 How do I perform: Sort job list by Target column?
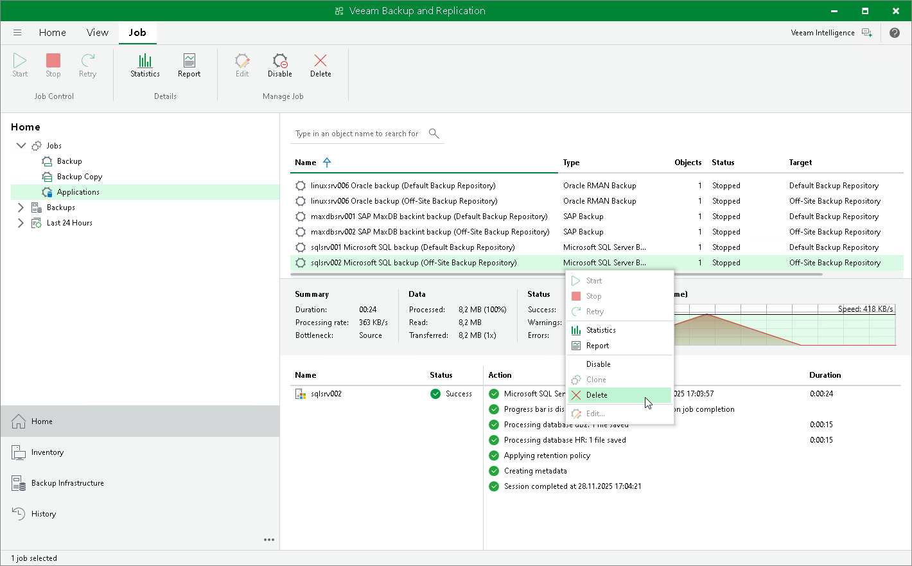point(801,163)
